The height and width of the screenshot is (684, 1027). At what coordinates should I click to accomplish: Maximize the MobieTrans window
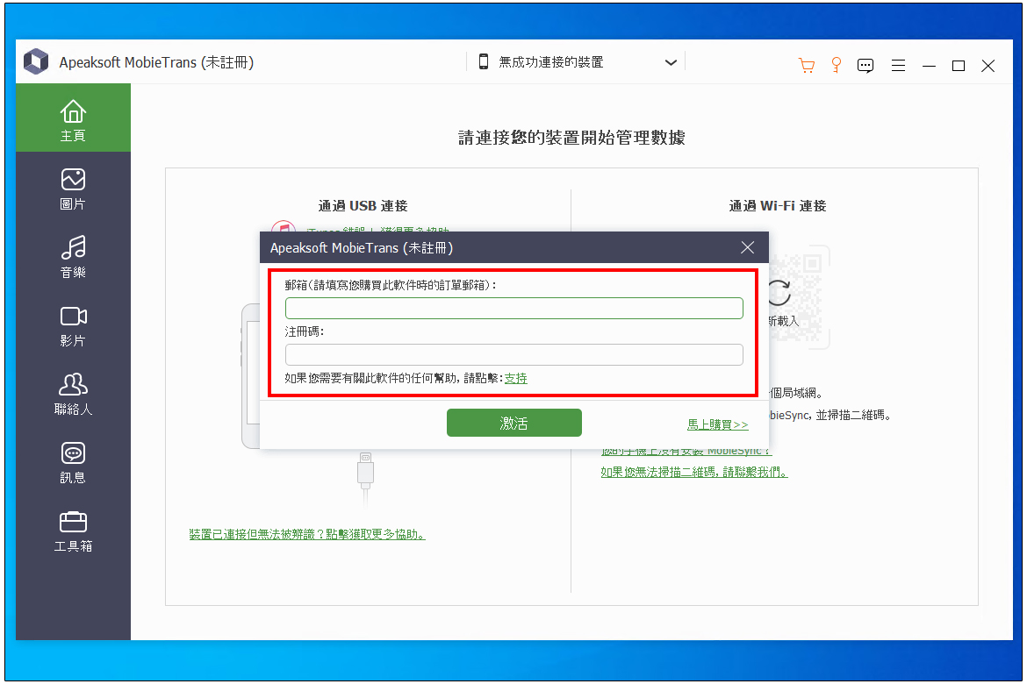(959, 66)
